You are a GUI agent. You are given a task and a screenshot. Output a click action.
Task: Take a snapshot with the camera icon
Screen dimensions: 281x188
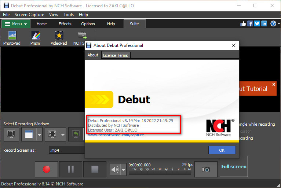point(206,169)
